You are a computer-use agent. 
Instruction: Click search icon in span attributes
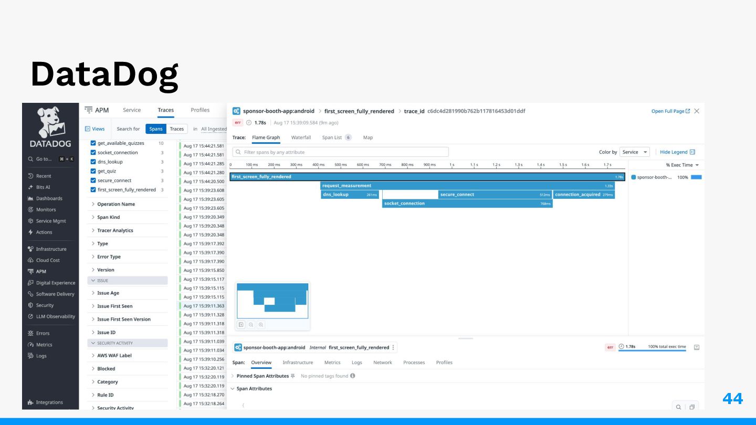click(678, 407)
